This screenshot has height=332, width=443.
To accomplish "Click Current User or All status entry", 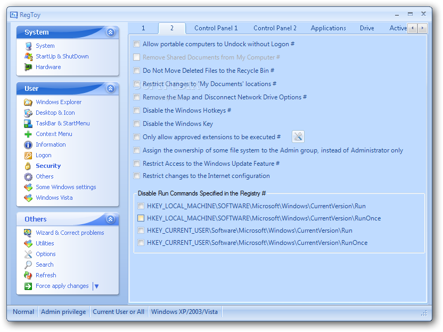I will pyautogui.click(x=119, y=312).
